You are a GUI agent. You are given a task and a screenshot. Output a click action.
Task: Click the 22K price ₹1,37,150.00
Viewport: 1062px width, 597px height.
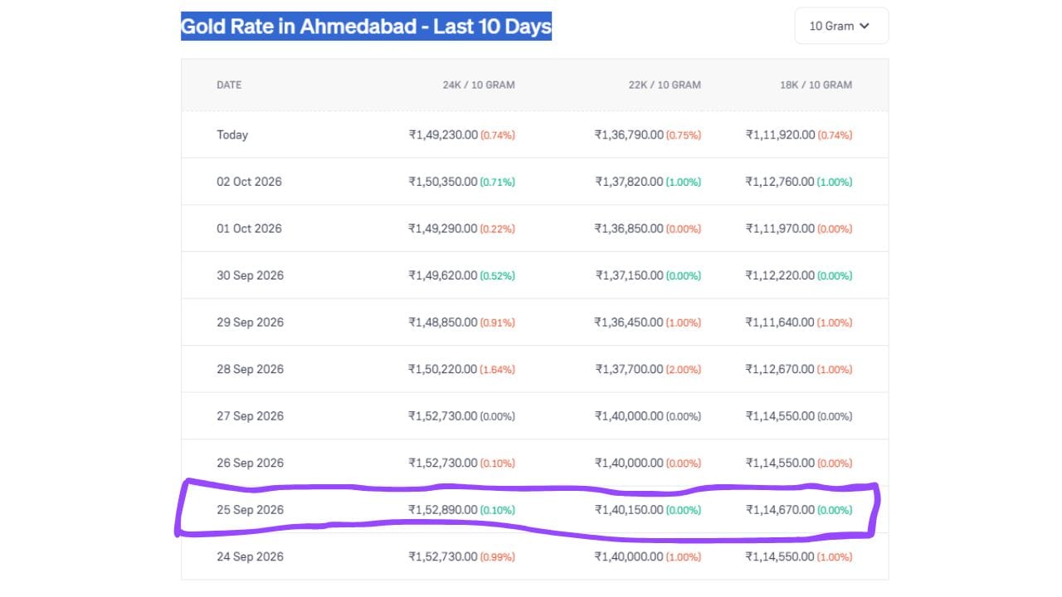click(x=629, y=275)
